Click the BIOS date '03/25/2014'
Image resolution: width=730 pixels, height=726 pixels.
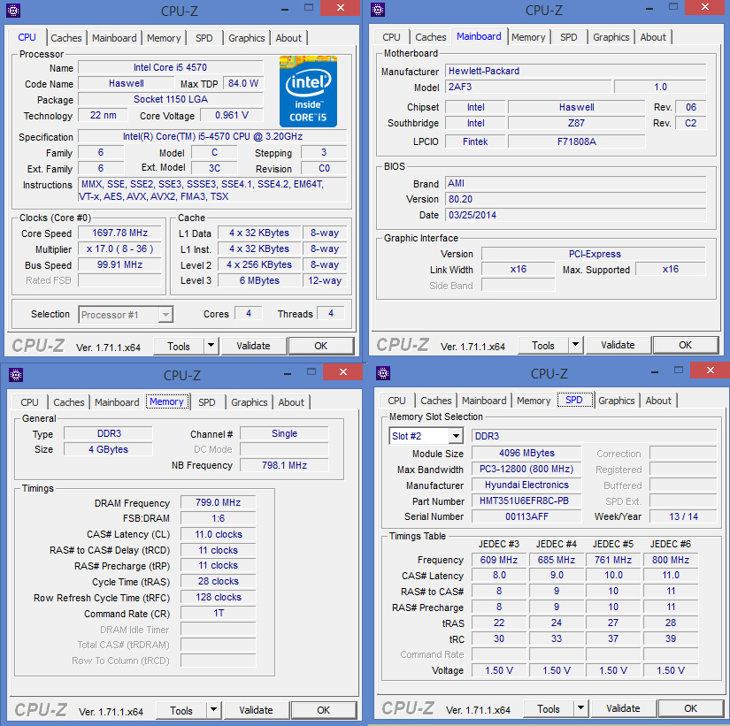coord(576,215)
